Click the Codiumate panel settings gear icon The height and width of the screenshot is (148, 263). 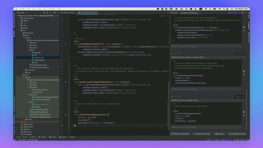tap(242, 13)
